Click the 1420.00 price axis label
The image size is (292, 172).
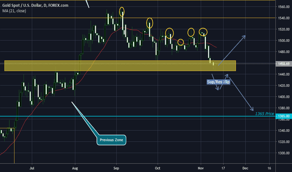(284, 86)
